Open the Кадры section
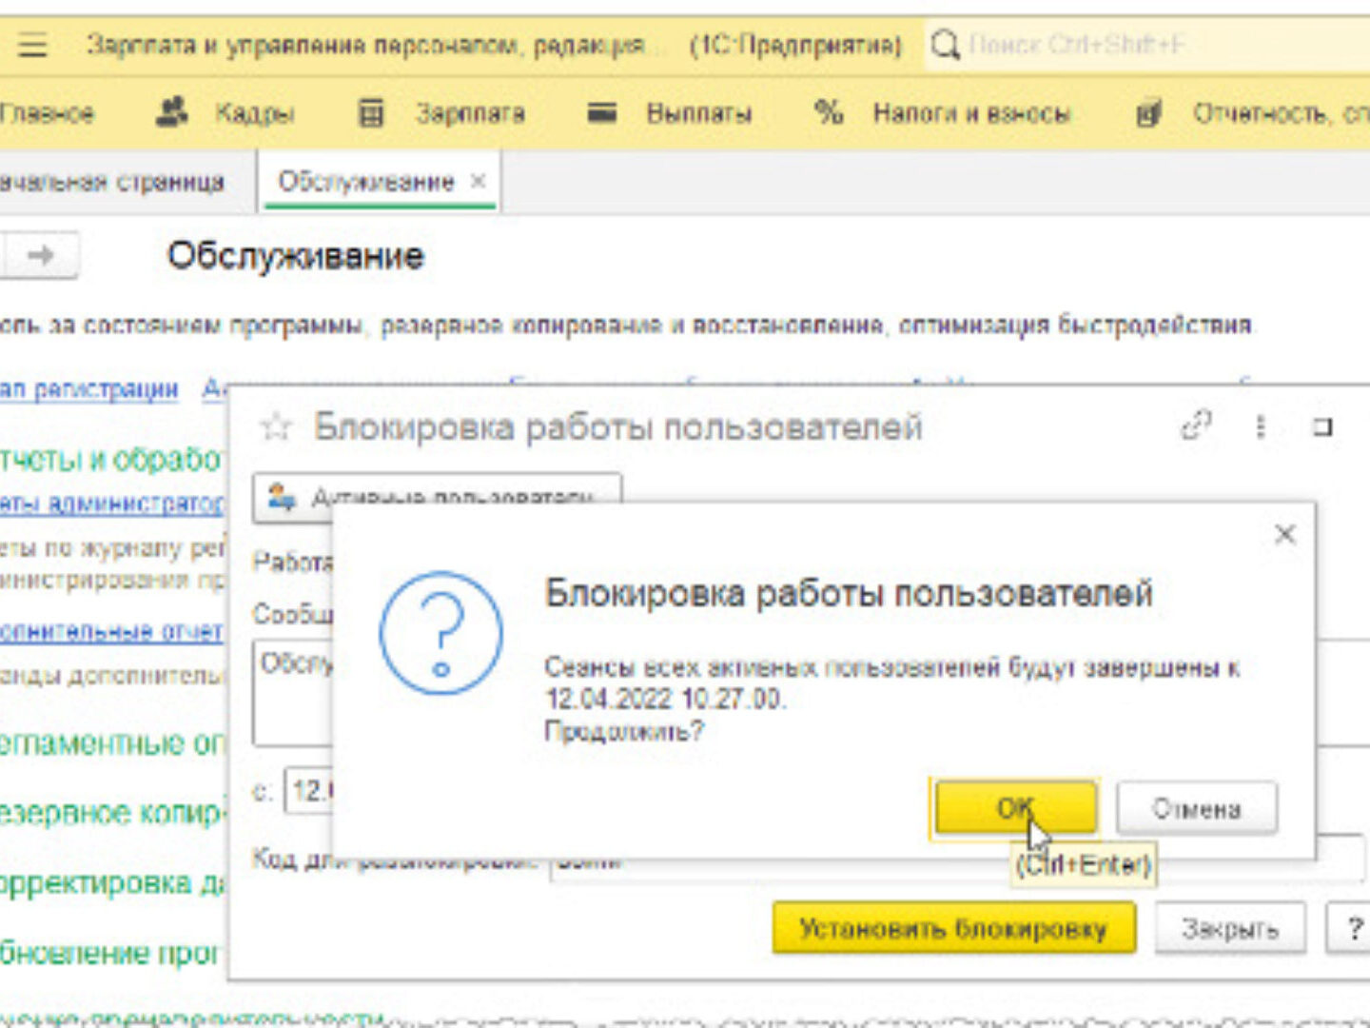 (x=226, y=114)
